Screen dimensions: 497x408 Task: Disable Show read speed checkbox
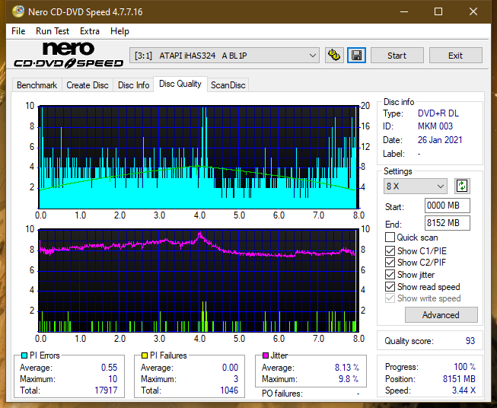point(390,286)
